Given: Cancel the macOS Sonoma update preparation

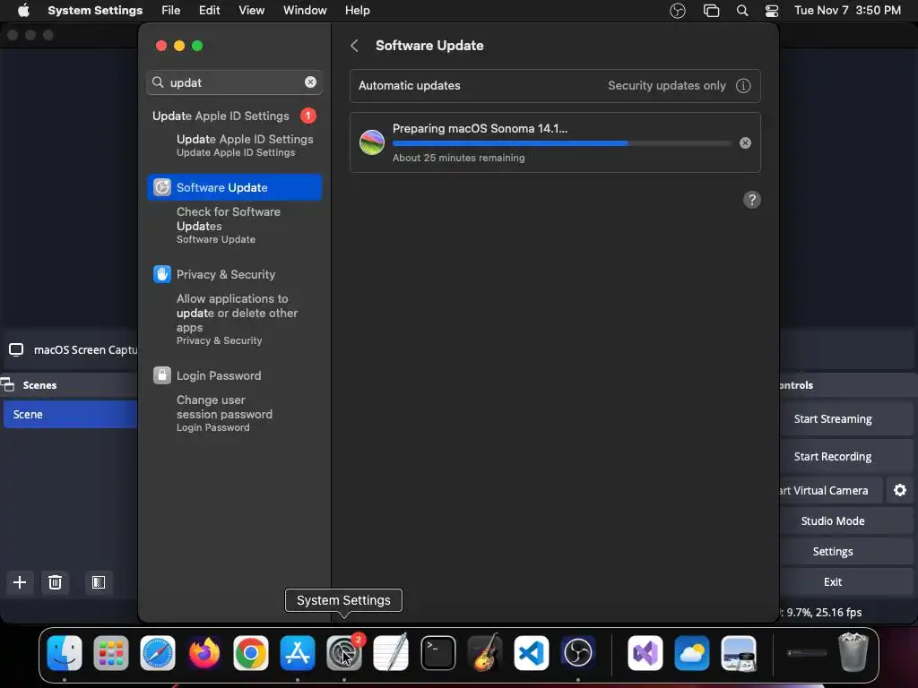Looking at the screenshot, I should coord(745,142).
